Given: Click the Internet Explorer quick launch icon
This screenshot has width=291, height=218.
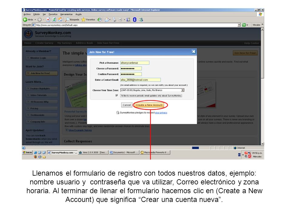Looking at the screenshot, I should click(35, 153).
